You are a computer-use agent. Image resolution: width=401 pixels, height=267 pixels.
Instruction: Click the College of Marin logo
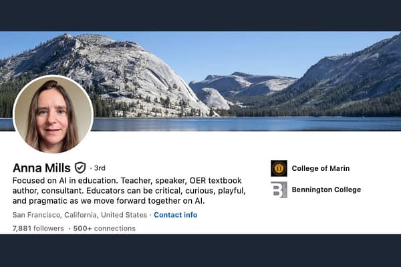pyautogui.click(x=279, y=168)
